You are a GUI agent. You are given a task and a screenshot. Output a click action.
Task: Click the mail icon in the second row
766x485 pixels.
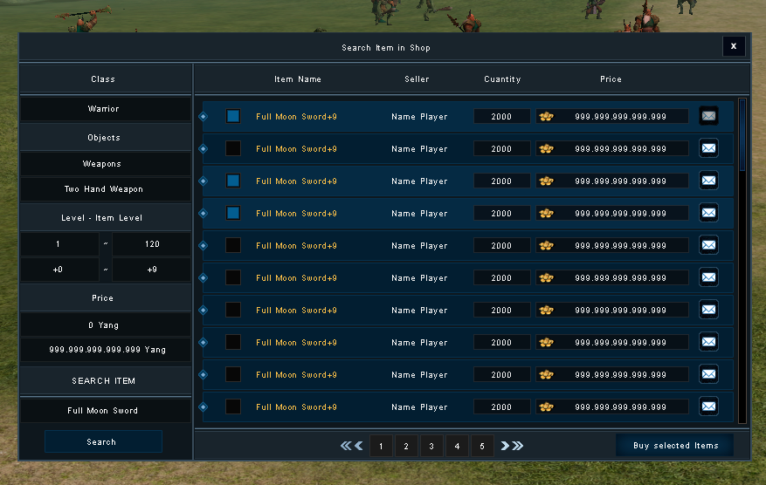pos(708,148)
